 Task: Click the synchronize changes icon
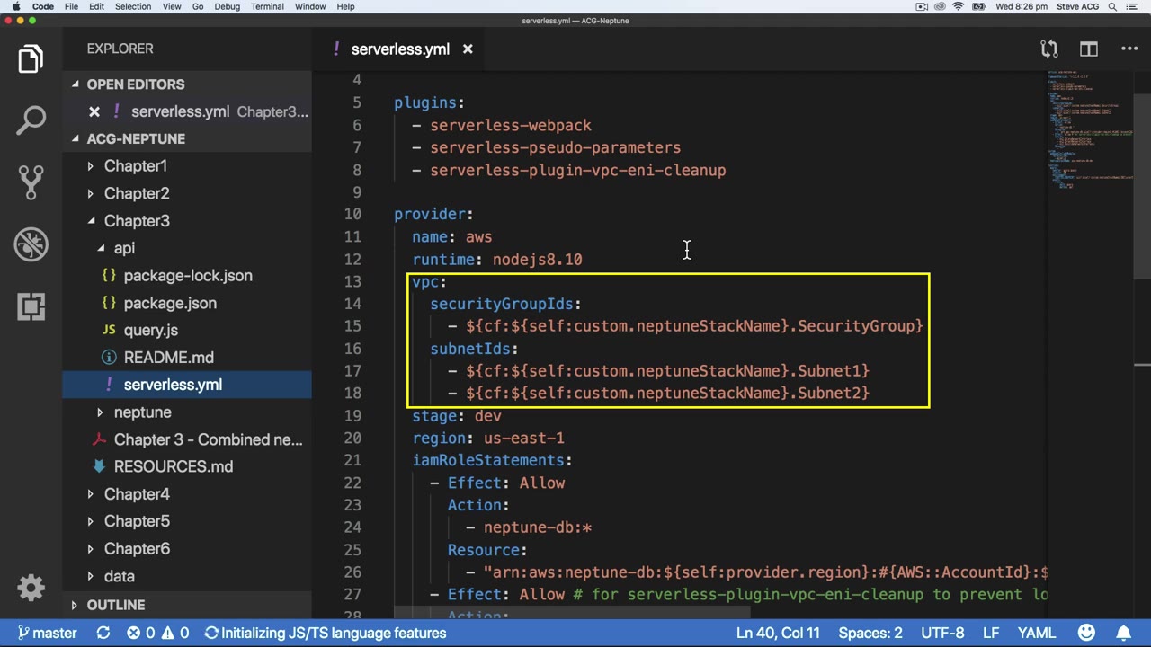pos(103,633)
